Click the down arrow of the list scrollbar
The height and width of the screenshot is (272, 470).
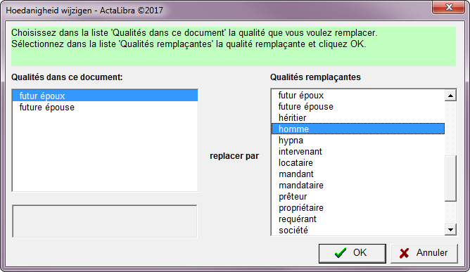[x=450, y=230]
